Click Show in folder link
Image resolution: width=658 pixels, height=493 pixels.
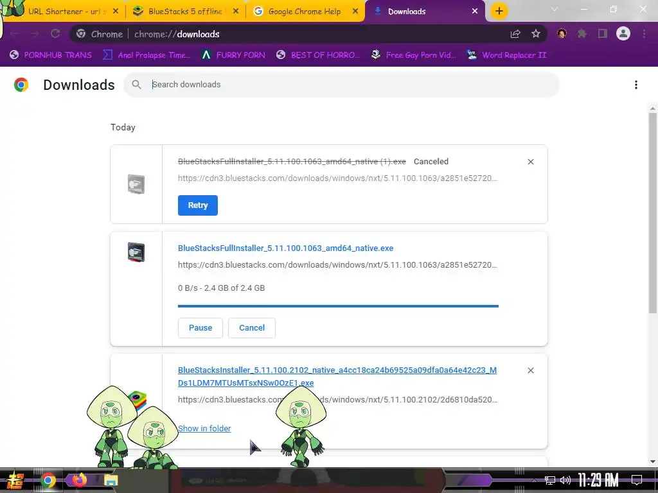coord(204,428)
